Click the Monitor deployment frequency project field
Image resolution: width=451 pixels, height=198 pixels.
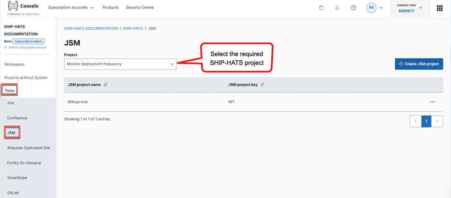click(120, 64)
